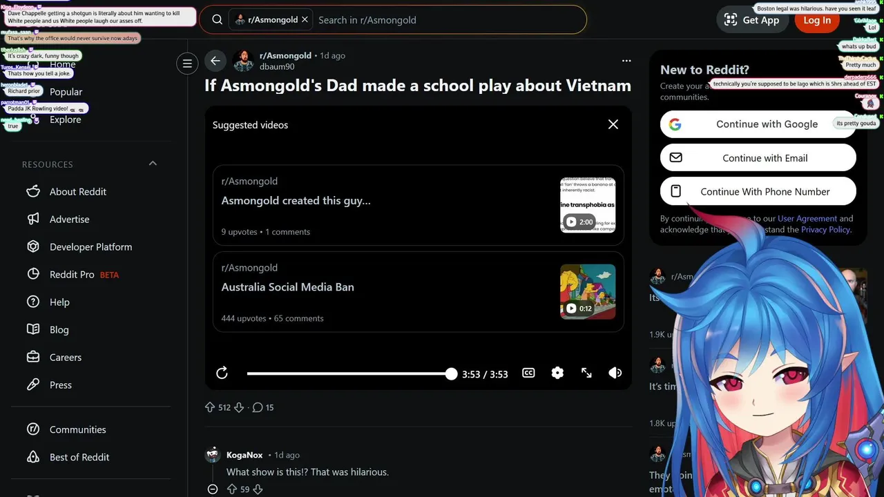Expand the video to fullscreen

click(586, 373)
